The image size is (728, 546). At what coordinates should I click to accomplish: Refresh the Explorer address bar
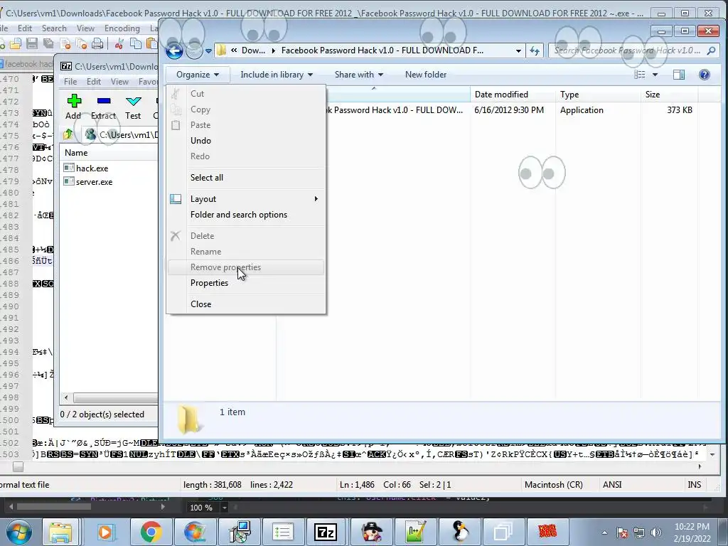click(535, 50)
